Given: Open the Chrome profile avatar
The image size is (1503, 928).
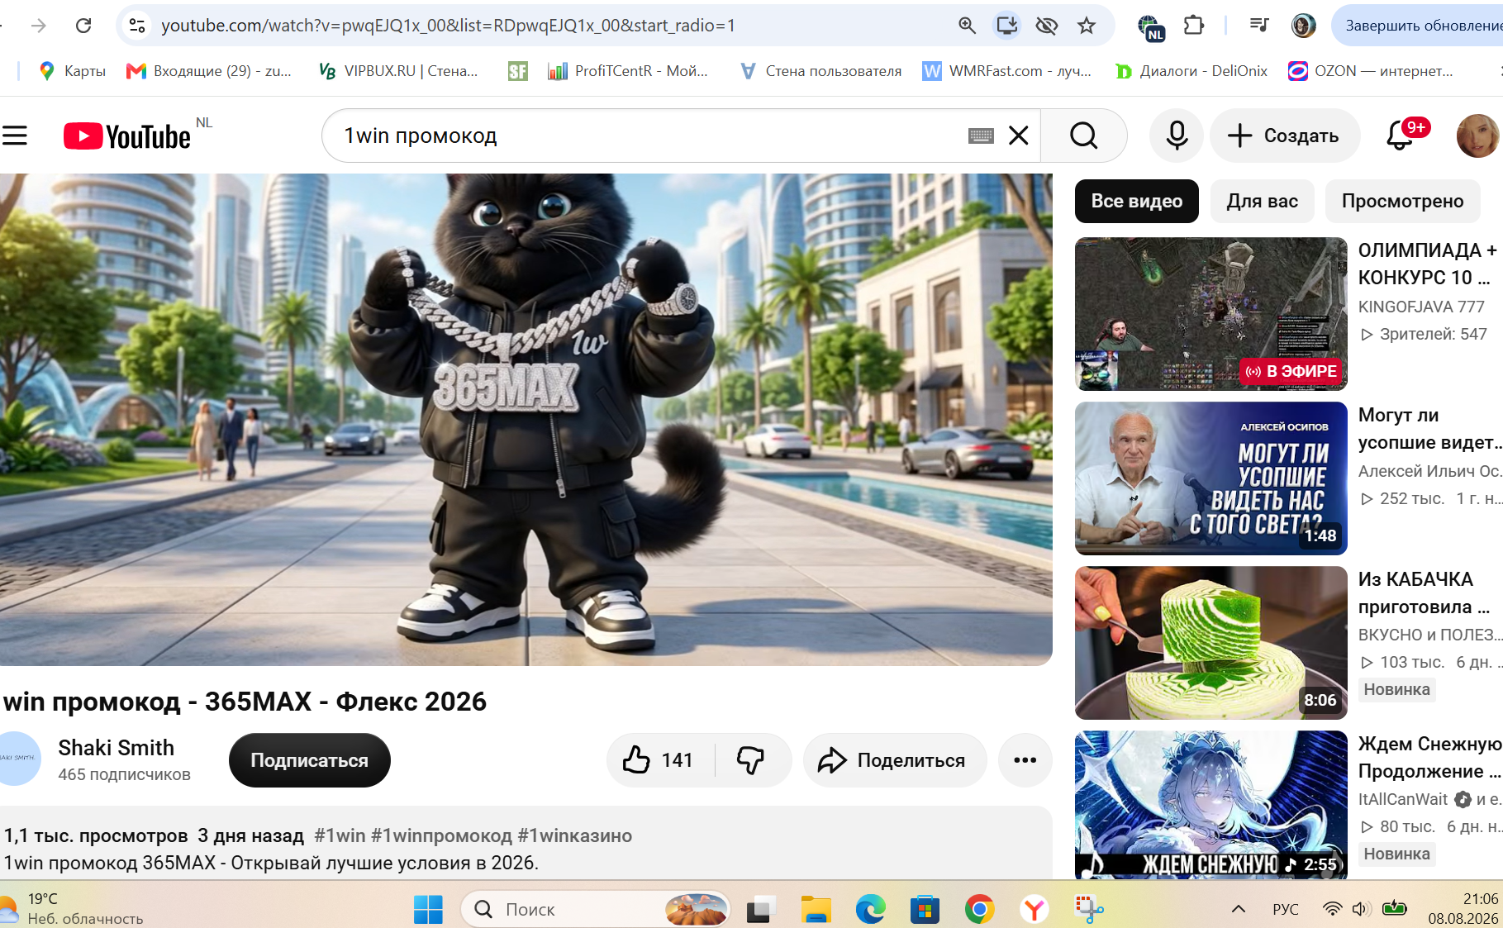Looking at the screenshot, I should 1303,26.
